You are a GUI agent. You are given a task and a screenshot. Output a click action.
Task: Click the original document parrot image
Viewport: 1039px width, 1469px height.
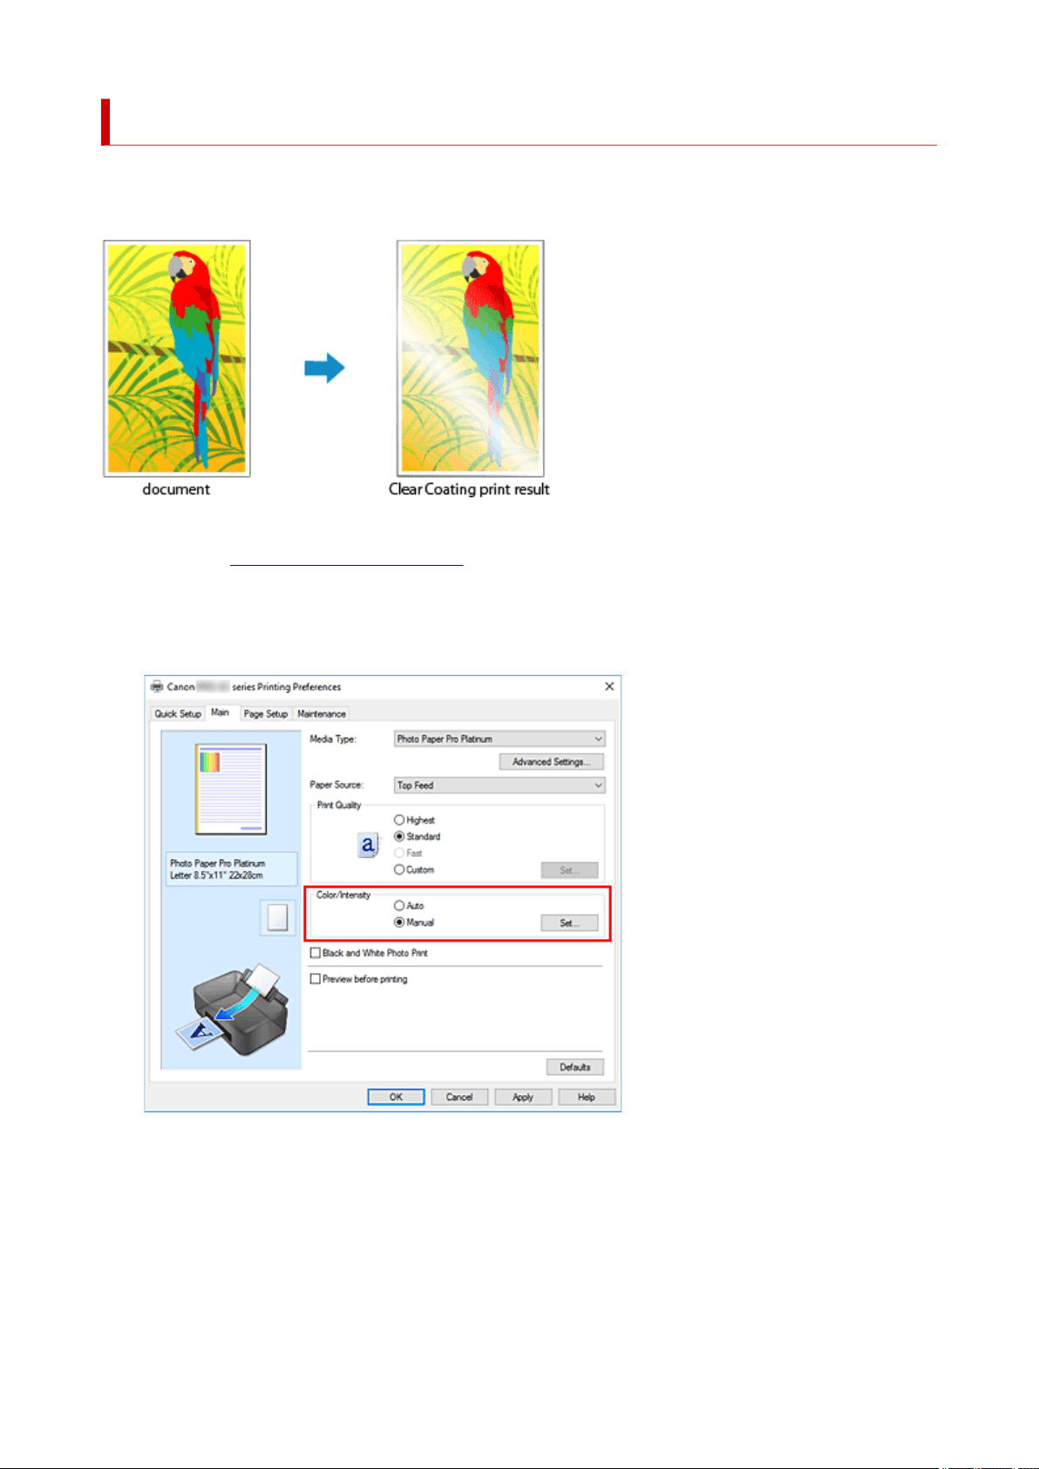(x=177, y=358)
